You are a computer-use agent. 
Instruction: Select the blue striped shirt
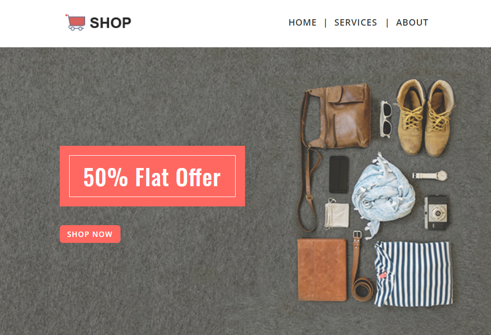tap(413, 273)
